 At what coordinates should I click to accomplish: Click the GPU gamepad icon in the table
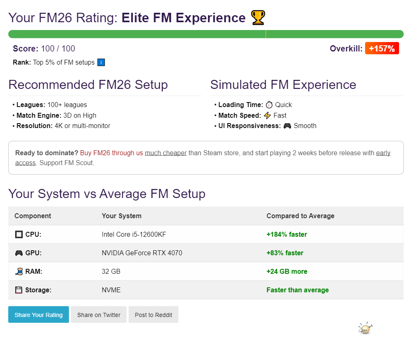pos(19,253)
